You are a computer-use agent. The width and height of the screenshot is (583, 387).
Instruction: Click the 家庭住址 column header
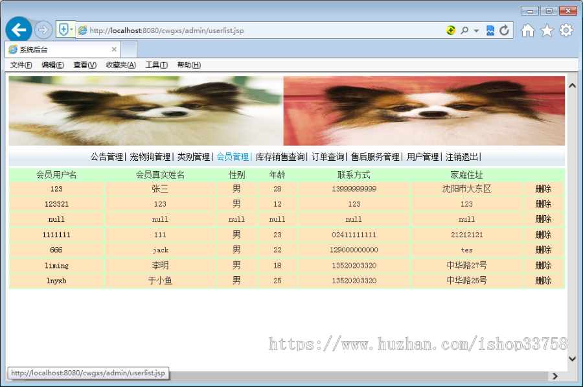coord(466,175)
